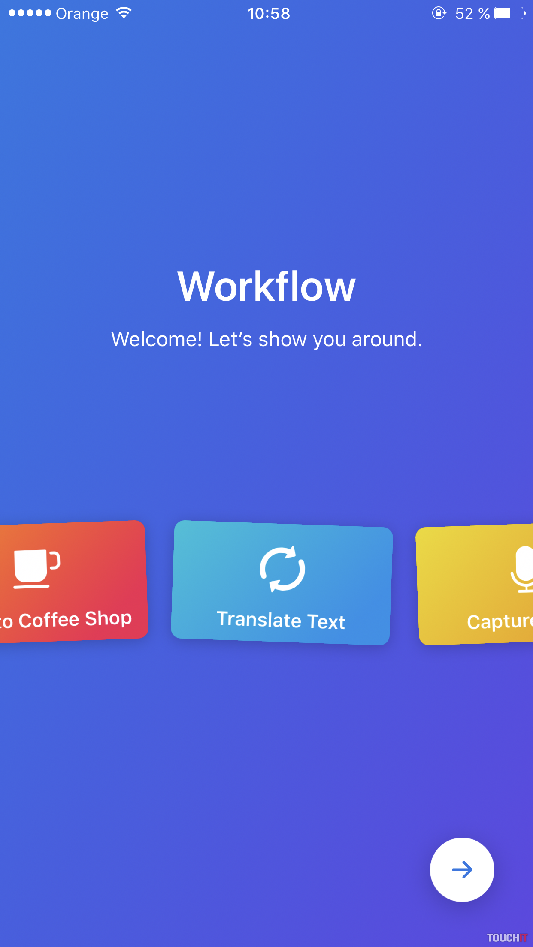Click the circular translate arrows icon
The width and height of the screenshot is (533, 947).
[x=282, y=569]
